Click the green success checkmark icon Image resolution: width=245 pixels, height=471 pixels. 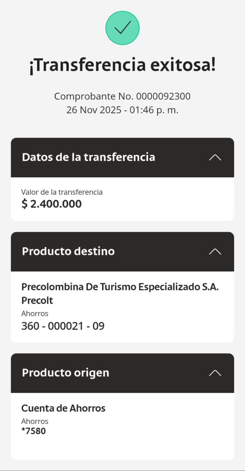tap(122, 28)
